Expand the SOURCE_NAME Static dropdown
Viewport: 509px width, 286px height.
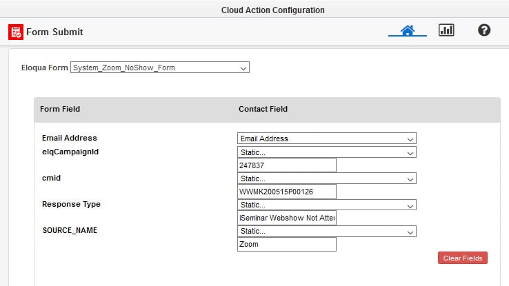point(326,232)
